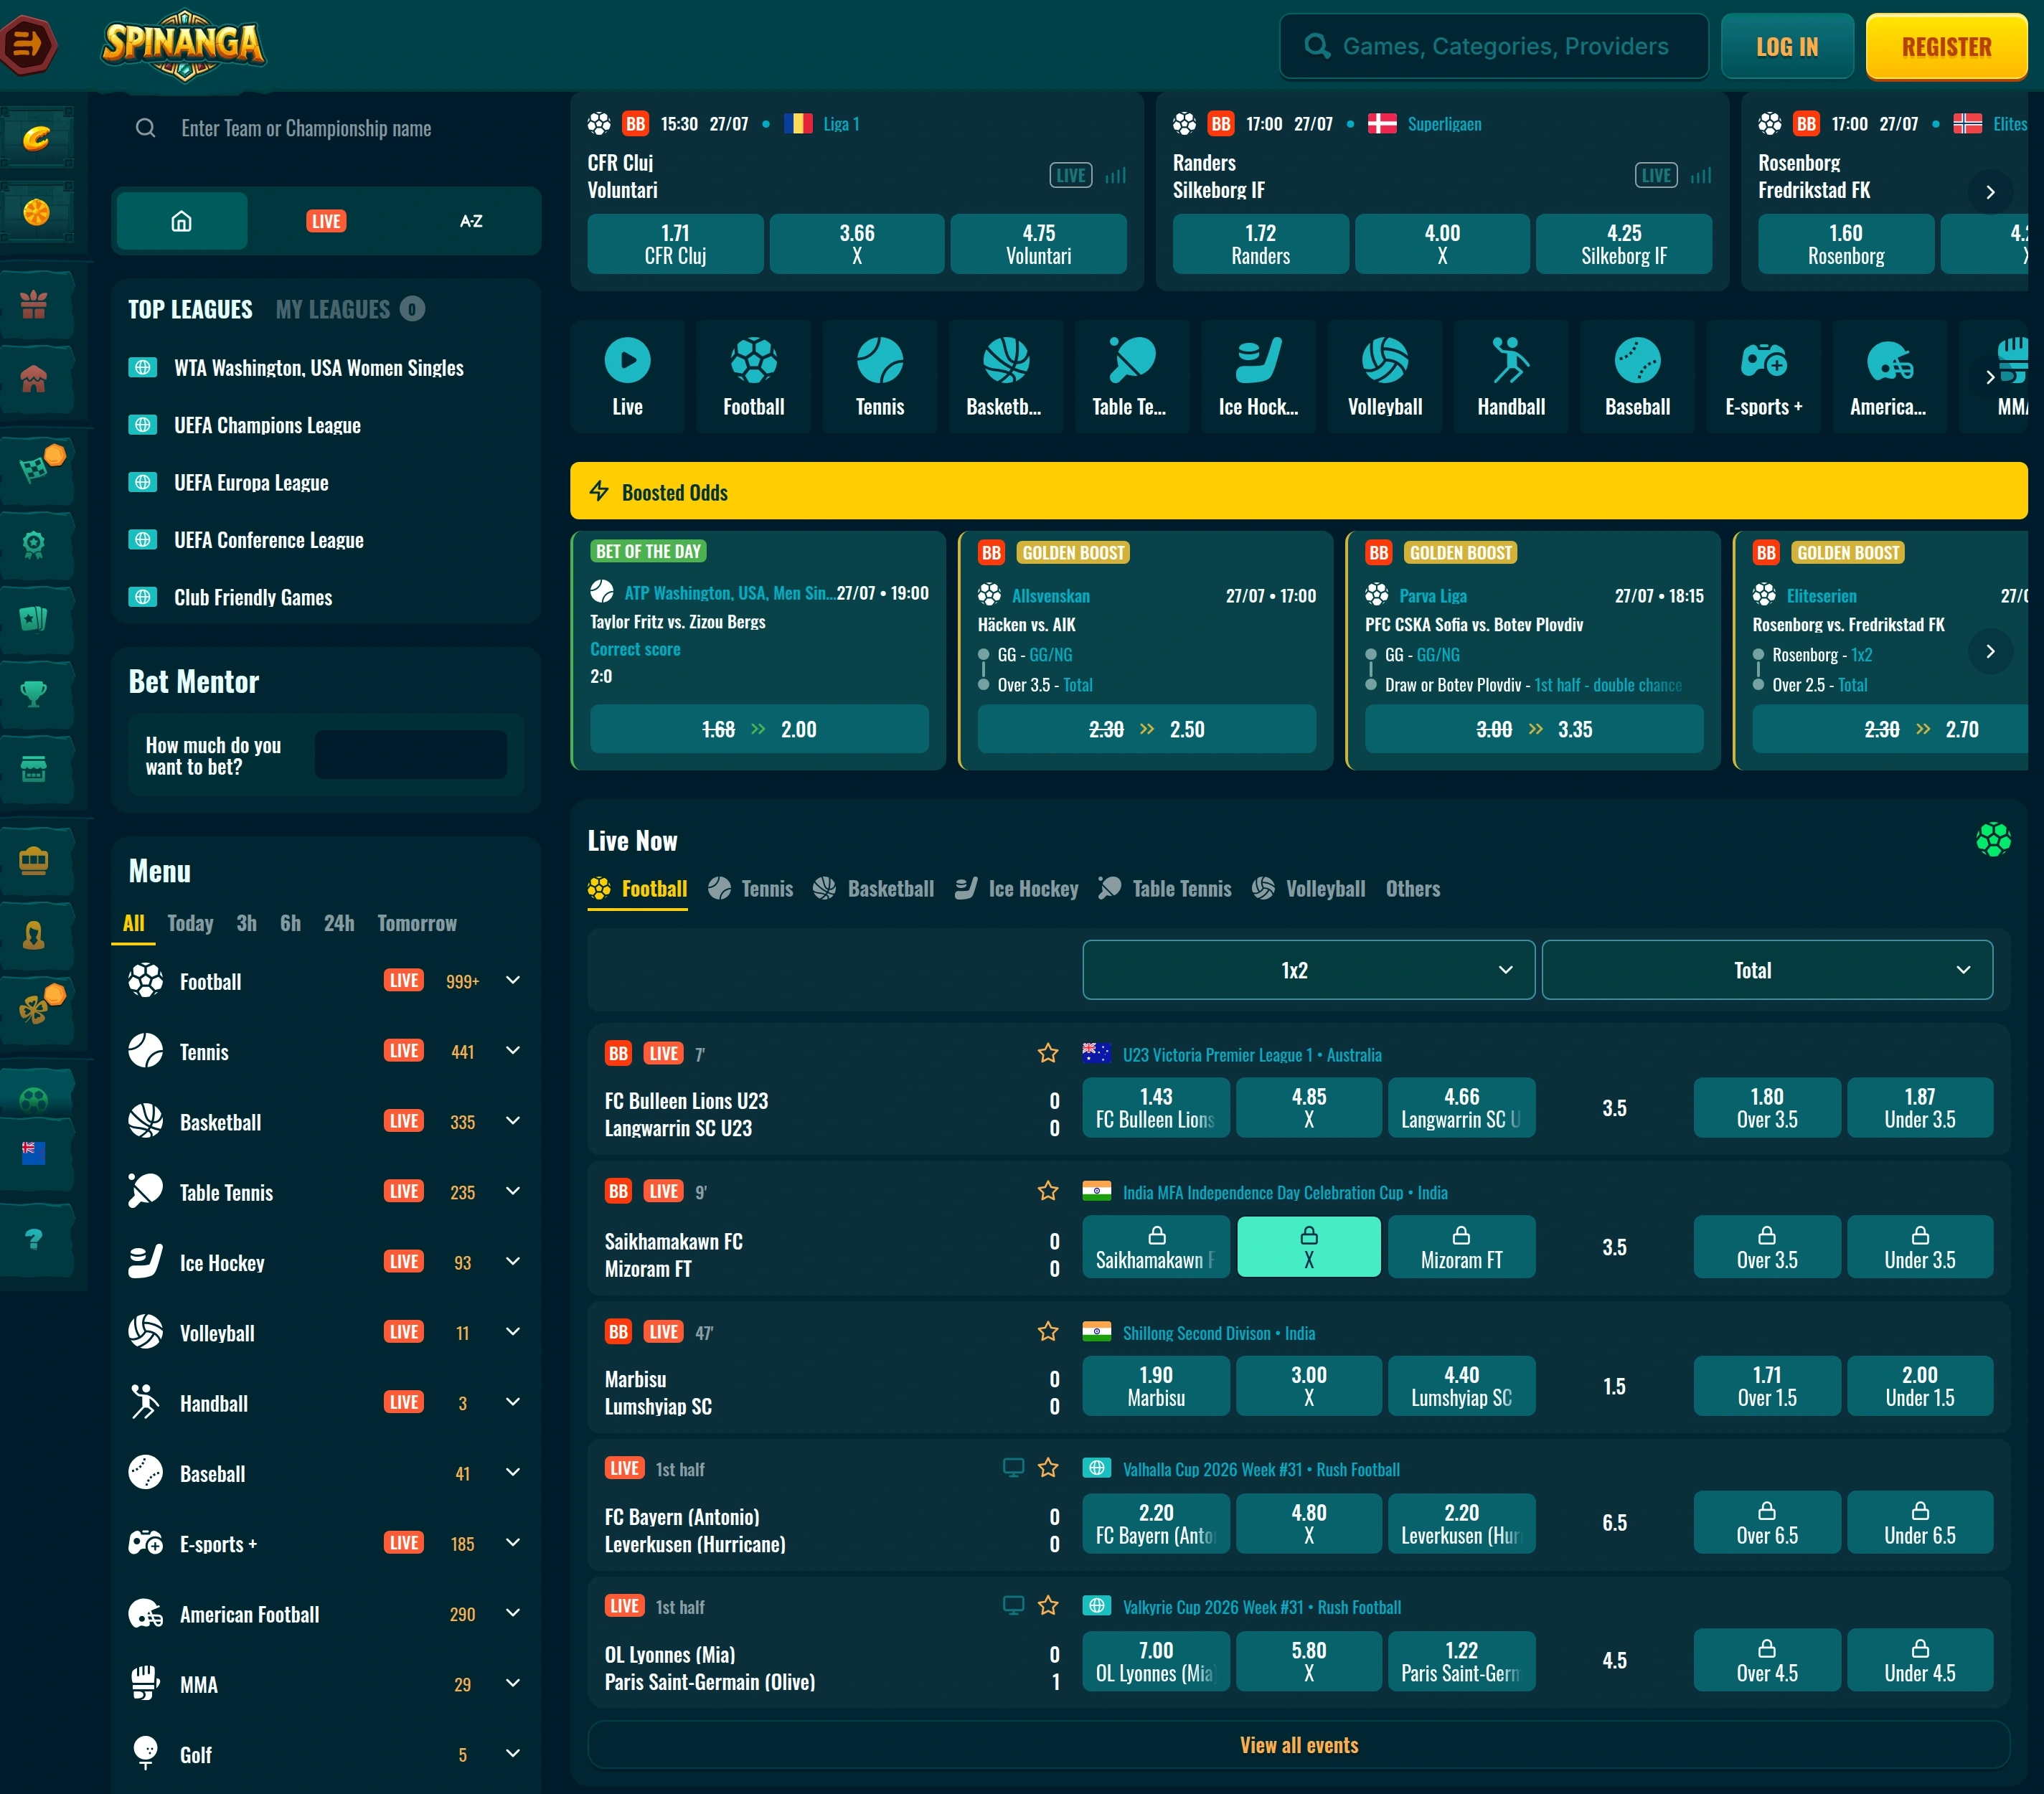Select the Football icon in sports carousel
The image size is (2044, 1794).
753,377
